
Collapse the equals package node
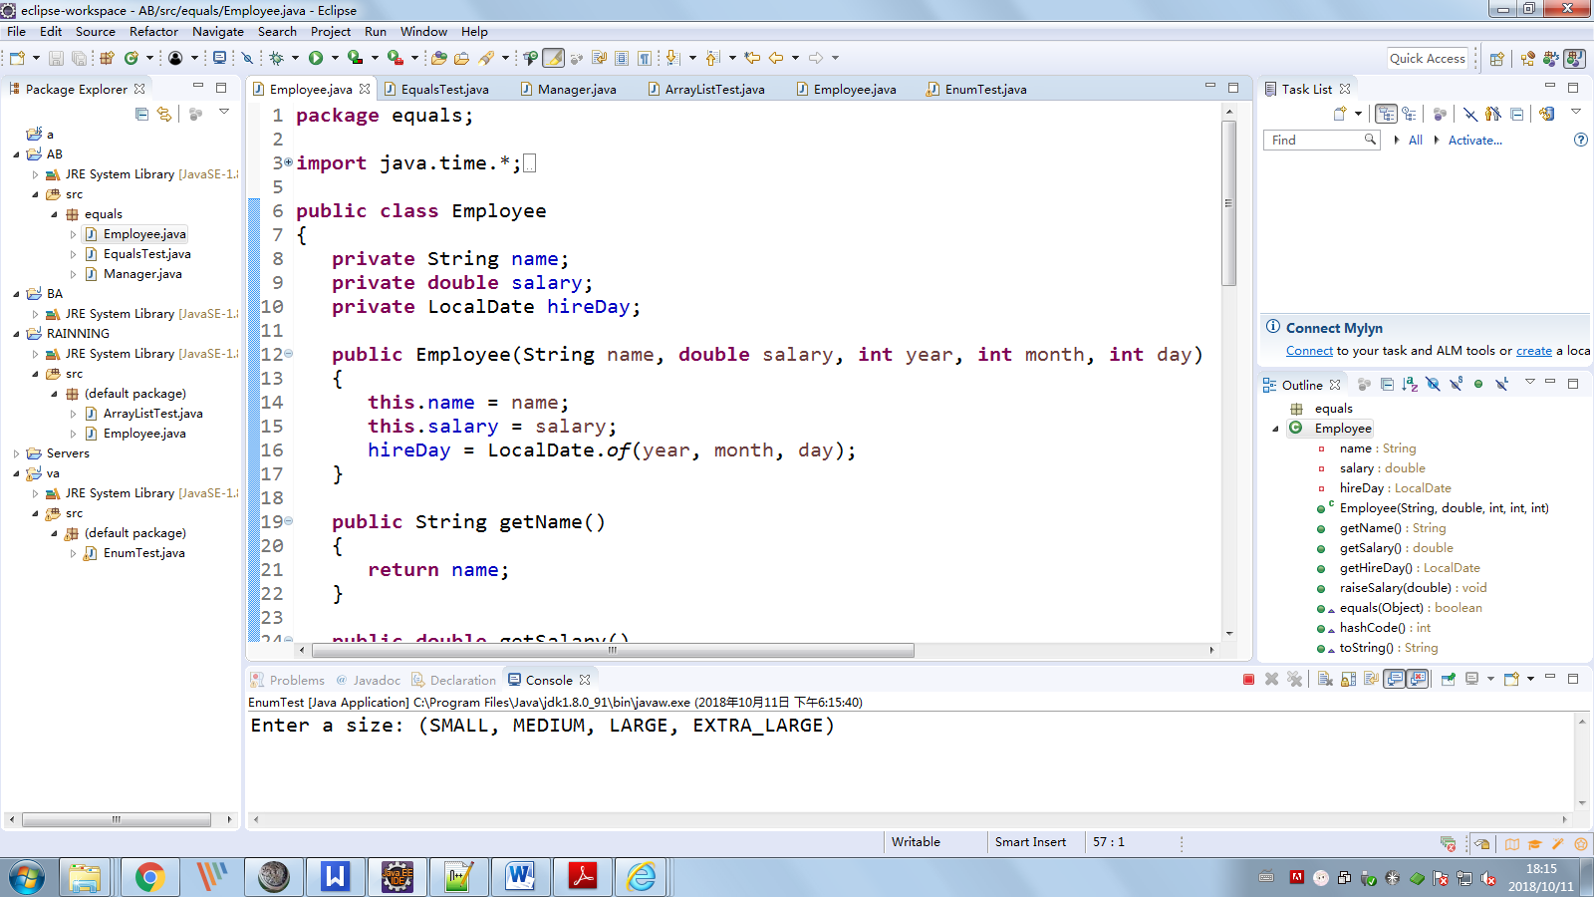[x=55, y=214]
